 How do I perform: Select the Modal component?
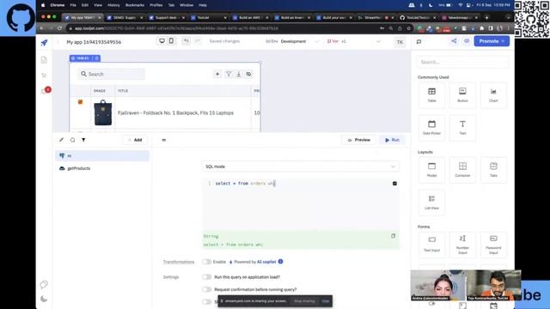coord(431,170)
